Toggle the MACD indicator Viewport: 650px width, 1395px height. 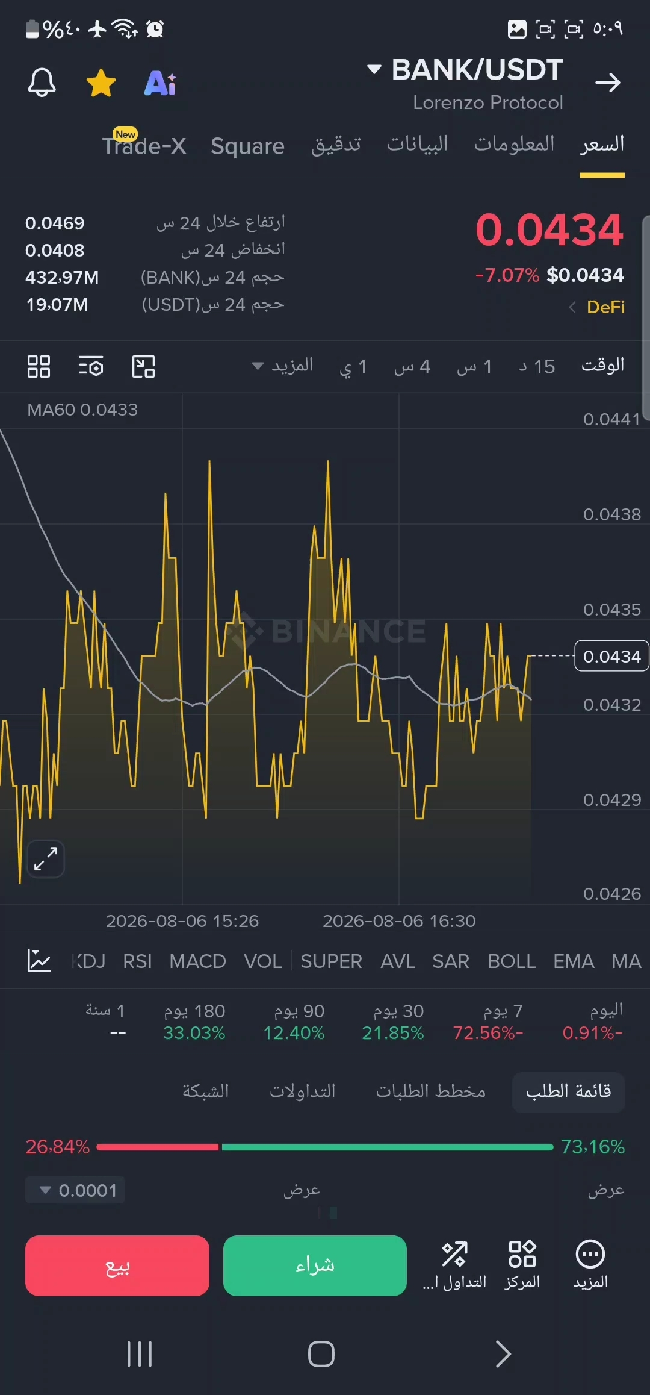pyautogui.click(x=197, y=961)
